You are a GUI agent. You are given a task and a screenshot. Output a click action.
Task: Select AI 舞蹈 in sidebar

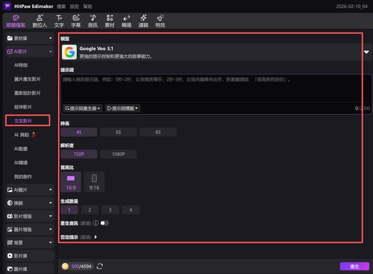click(25, 135)
